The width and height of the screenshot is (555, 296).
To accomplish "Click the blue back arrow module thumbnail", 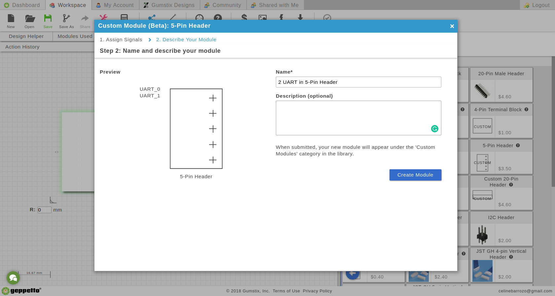I will (352, 274).
